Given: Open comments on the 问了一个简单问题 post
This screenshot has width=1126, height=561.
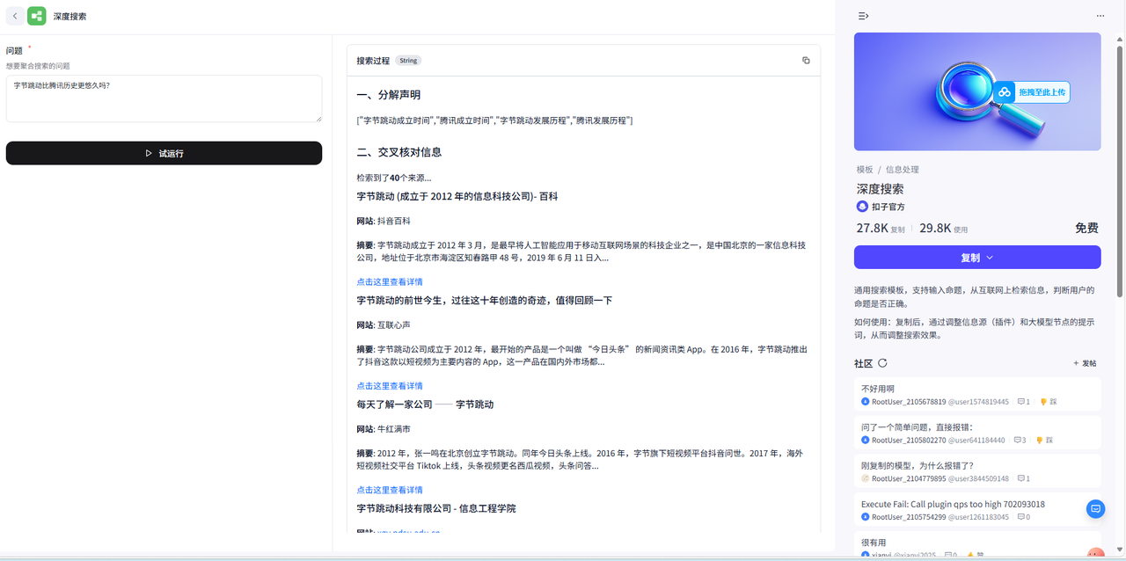Looking at the screenshot, I should pos(1020,440).
